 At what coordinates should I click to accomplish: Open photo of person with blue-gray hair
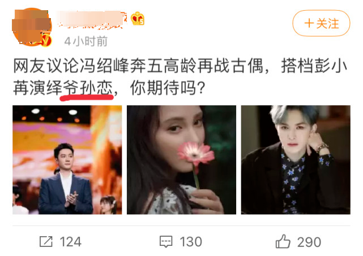[x=296, y=160]
